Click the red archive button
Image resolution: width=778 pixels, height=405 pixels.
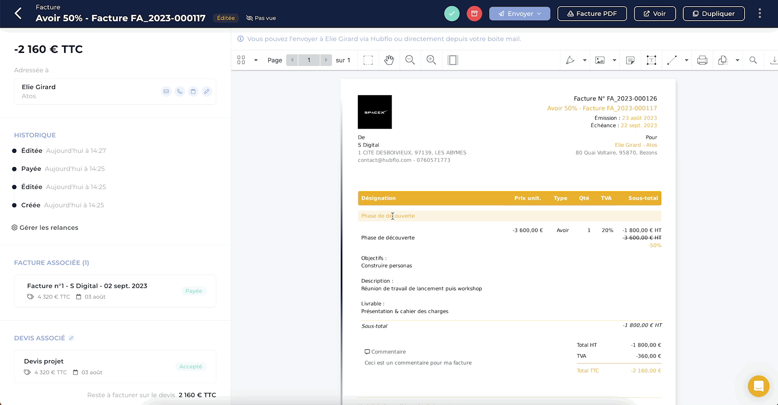coord(474,14)
